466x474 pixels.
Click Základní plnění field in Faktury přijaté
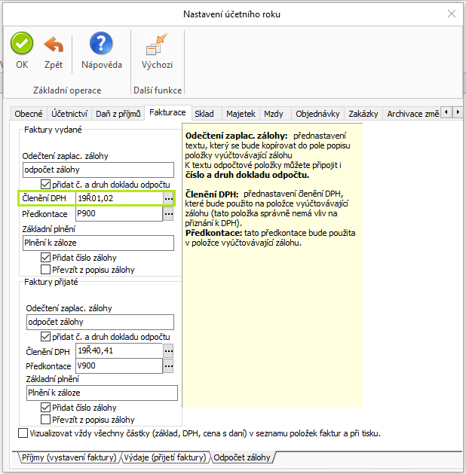click(x=102, y=393)
